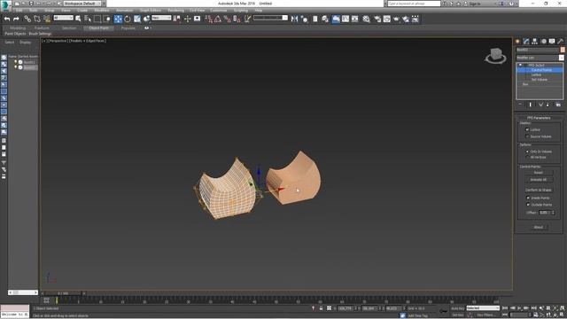Toggle Window/Crossing selection mode
The image size is (567, 319).
[x=107, y=19]
